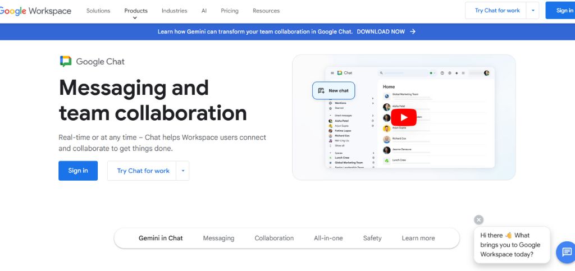The image size is (575, 271).
Task: Open the Resources menu
Action: pyautogui.click(x=266, y=11)
